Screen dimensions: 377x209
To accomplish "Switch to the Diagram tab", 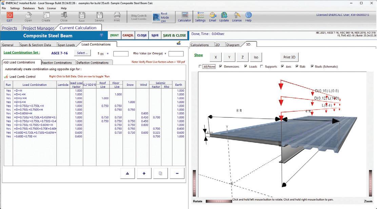I will click(x=233, y=45).
